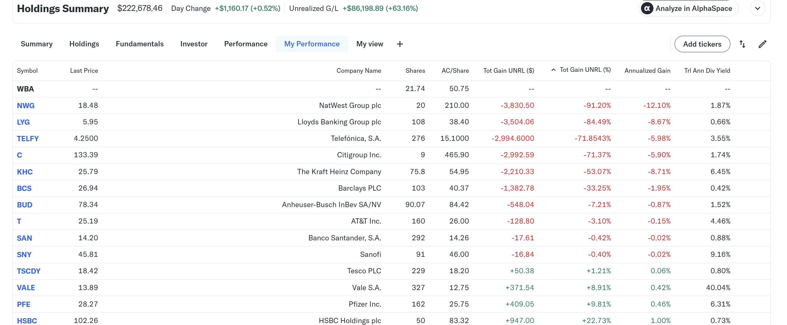Click the Add tickers button
The image size is (787, 325).
click(x=702, y=44)
